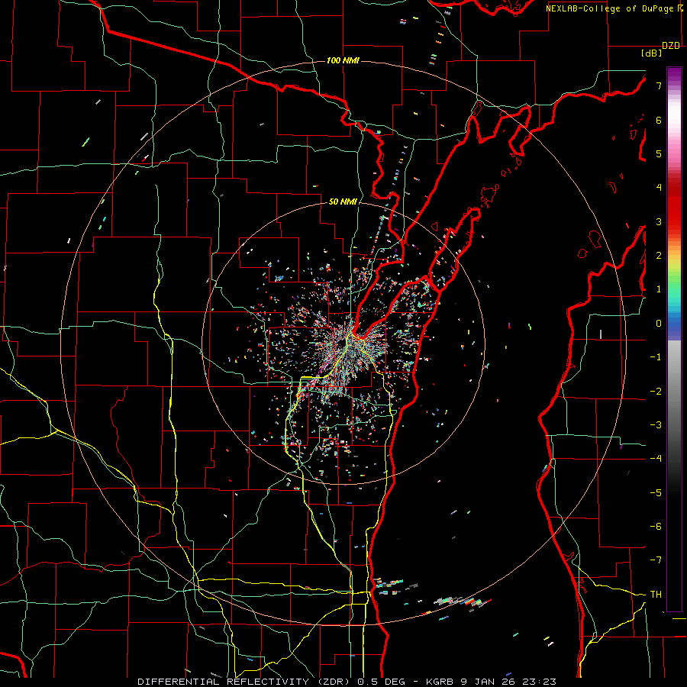Screen dimensions: 687x687
Task: Click the TH threshold label on scale
Action: [656, 595]
